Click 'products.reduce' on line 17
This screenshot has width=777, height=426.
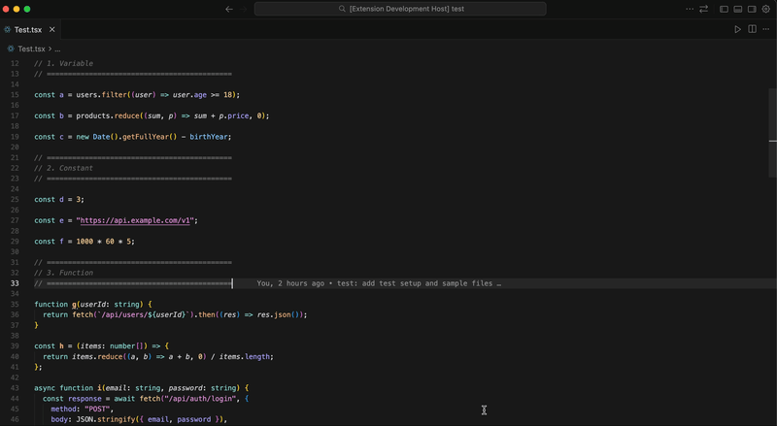(x=108, y=115)
